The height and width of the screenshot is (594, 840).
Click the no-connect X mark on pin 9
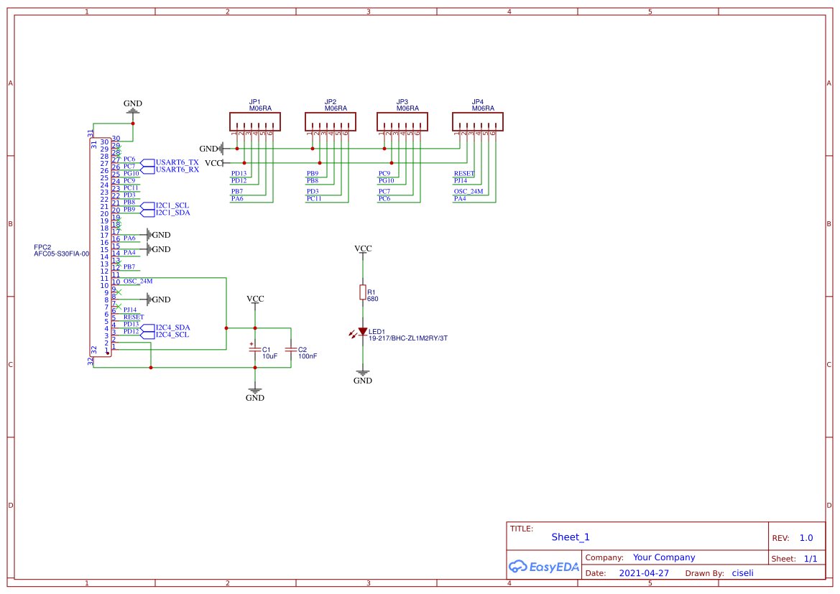(x=119, y=292)
